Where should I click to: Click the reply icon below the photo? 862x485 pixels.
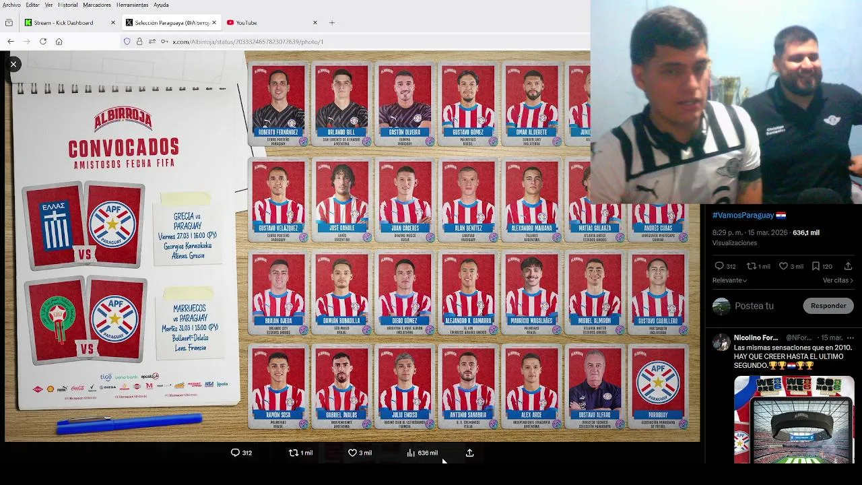pyautogui.click(x=235, y=453)
